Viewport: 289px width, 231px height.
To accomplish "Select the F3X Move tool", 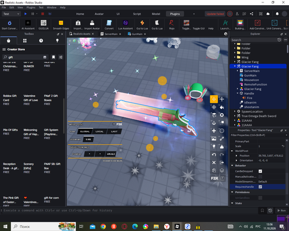I will [214, 99].
